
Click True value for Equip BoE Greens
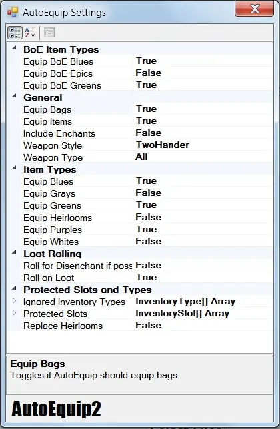coord(146,85)
